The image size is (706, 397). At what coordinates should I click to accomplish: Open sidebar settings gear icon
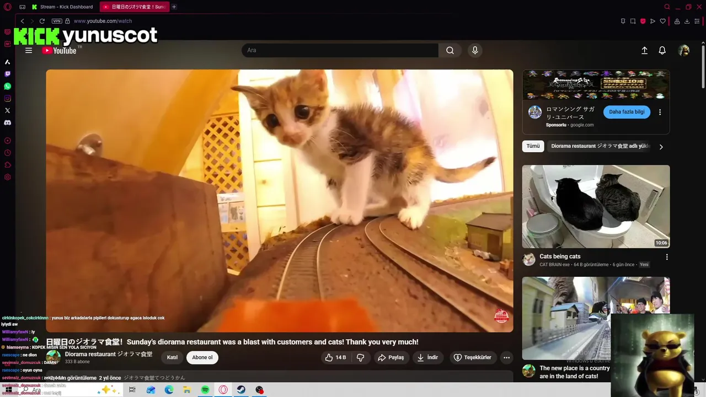(7, 177)
